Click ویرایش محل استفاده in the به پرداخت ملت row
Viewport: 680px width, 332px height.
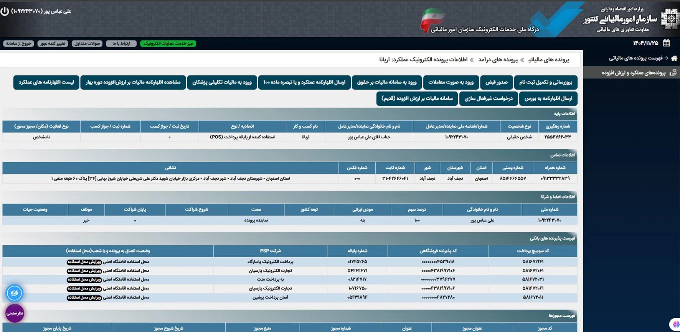[84, 280]
